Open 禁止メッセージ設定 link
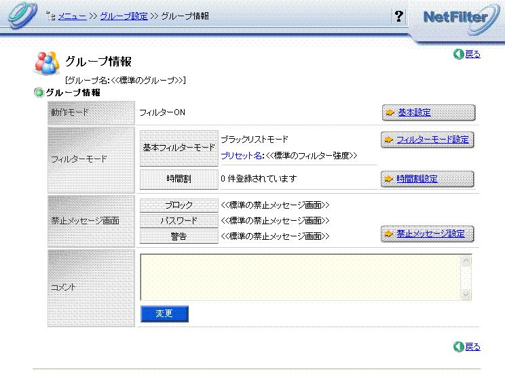The image size is (505, 378). click(x=430, y=234)
